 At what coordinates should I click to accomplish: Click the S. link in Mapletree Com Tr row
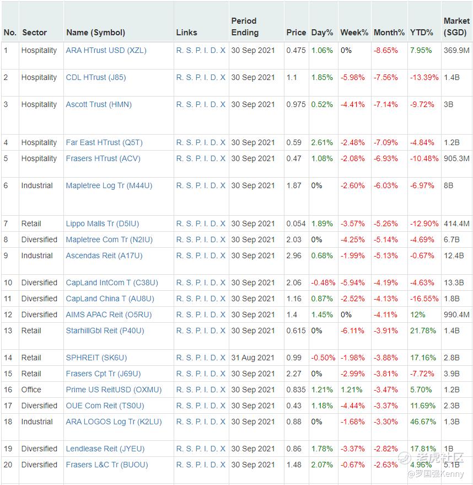189,239
